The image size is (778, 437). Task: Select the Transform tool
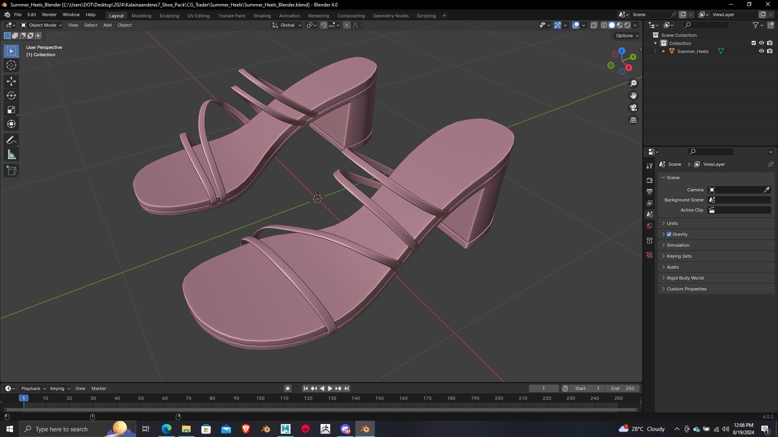point(11,124)
